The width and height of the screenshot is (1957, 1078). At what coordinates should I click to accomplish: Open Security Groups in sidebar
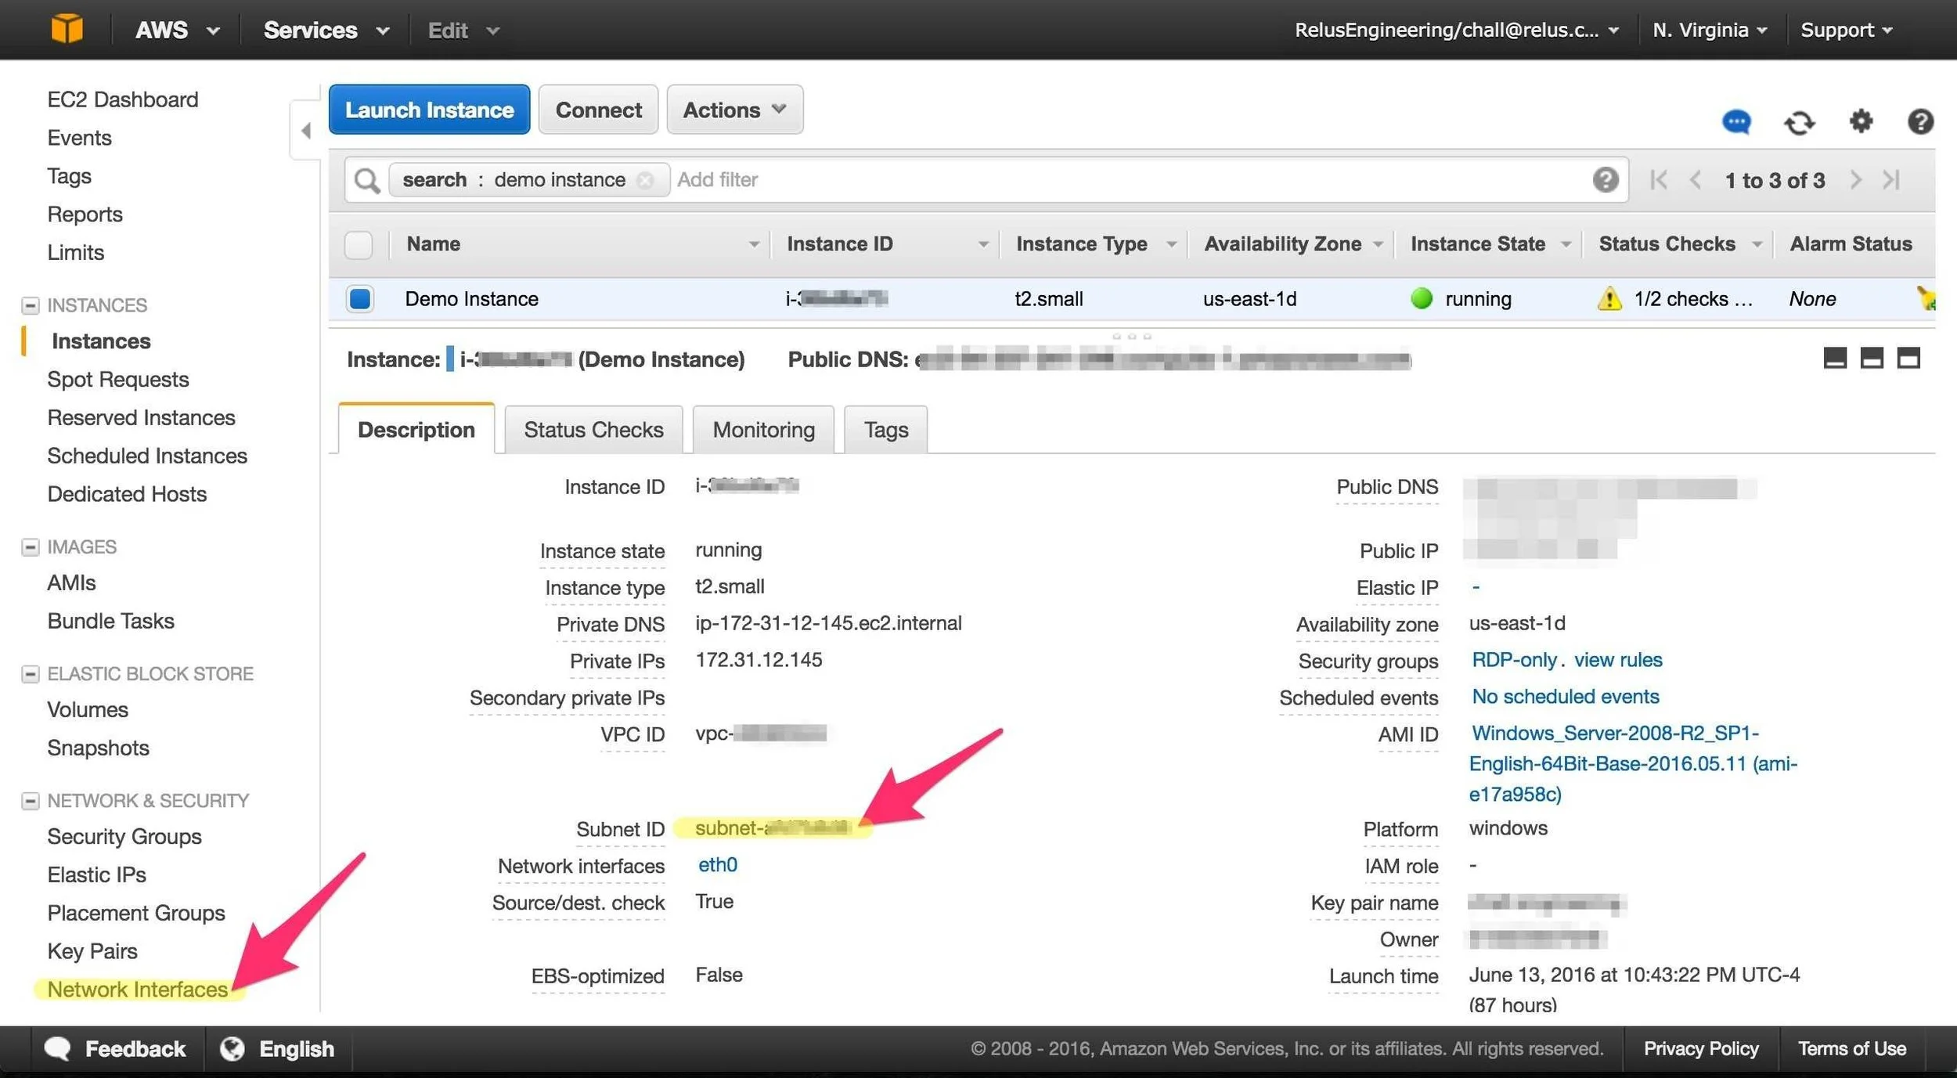[124, 836]
